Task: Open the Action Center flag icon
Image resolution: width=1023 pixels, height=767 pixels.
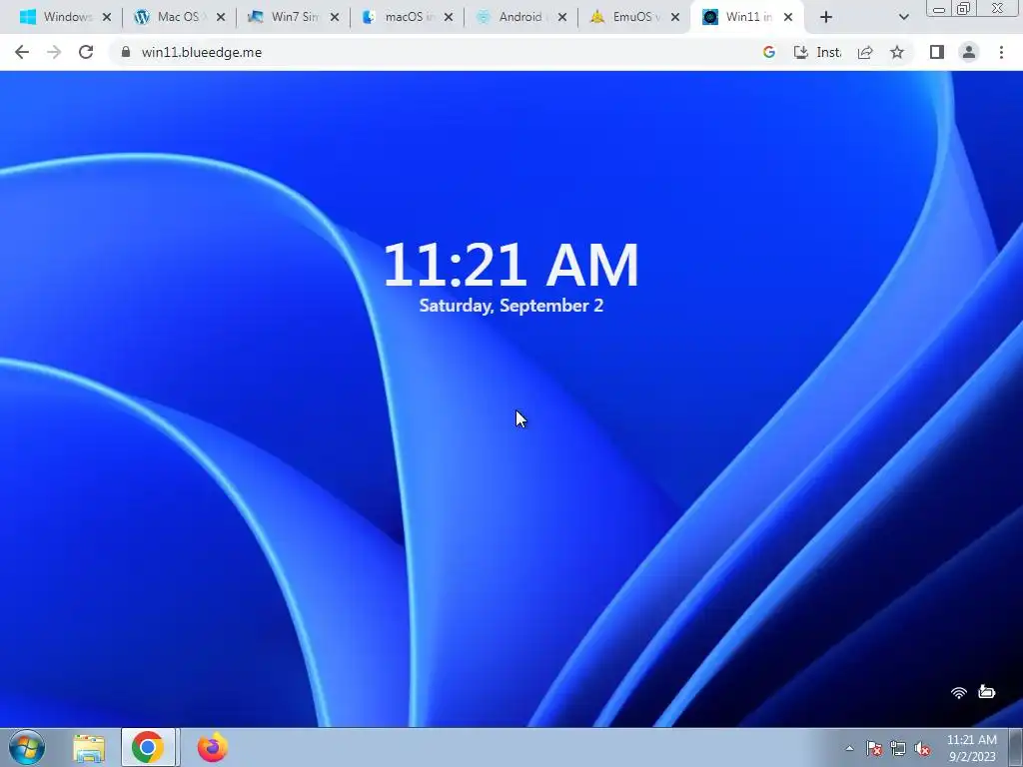Action: pyautogui.click(x=874, y=748)
